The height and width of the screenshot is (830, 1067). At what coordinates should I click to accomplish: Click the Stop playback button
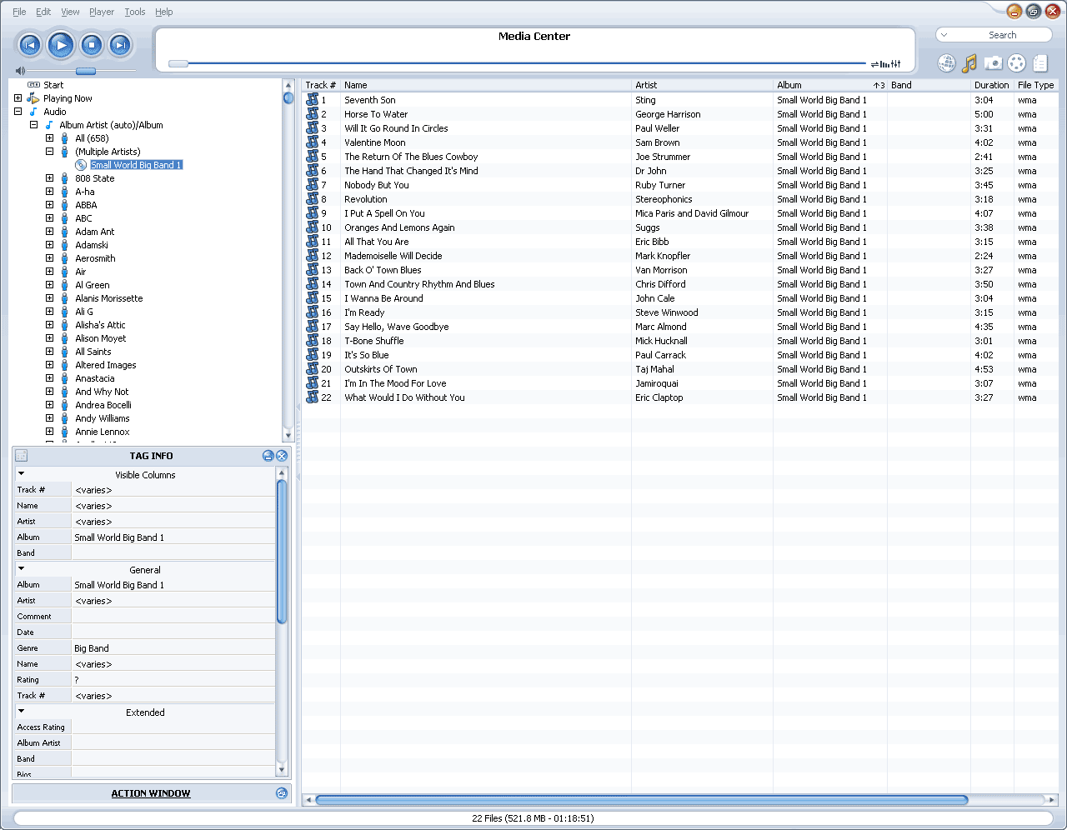[91, 45]
